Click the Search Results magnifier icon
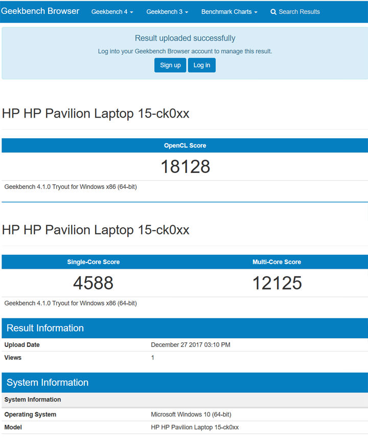Screen dimensions: 368x437 click(273, 12)
